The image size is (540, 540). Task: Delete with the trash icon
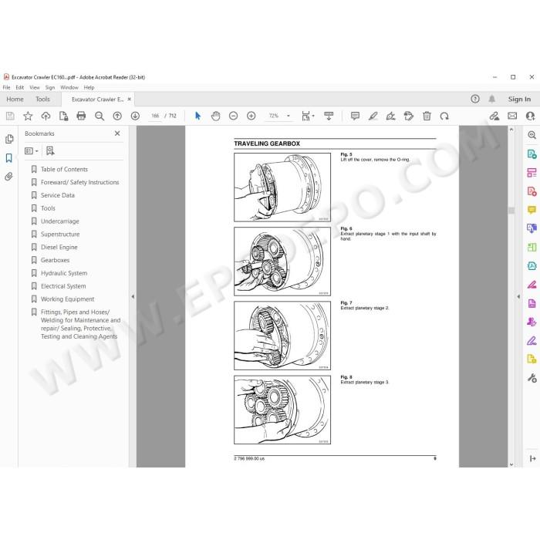pyautogui.click(x=427, y=116)
